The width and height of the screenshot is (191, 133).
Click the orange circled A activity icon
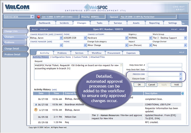[36, 110]
